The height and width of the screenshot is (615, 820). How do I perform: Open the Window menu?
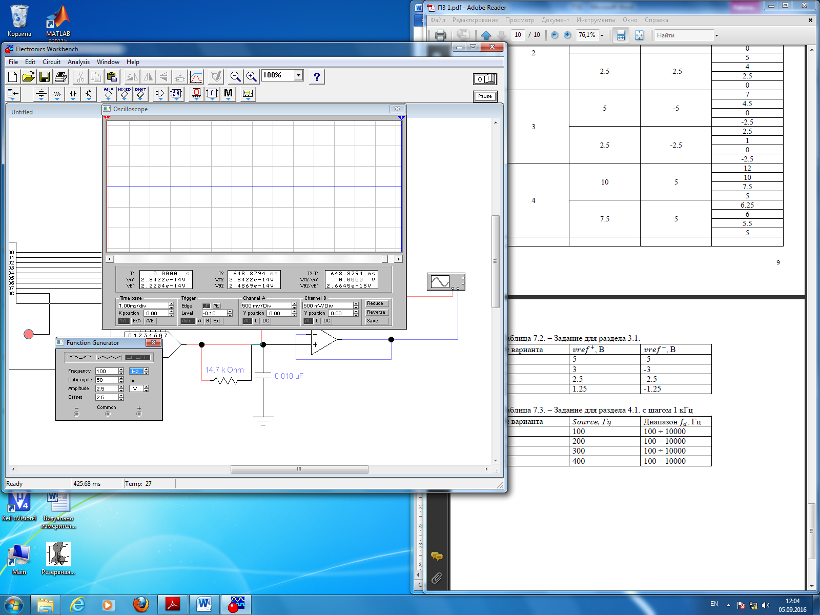click(x=108, y=62)
